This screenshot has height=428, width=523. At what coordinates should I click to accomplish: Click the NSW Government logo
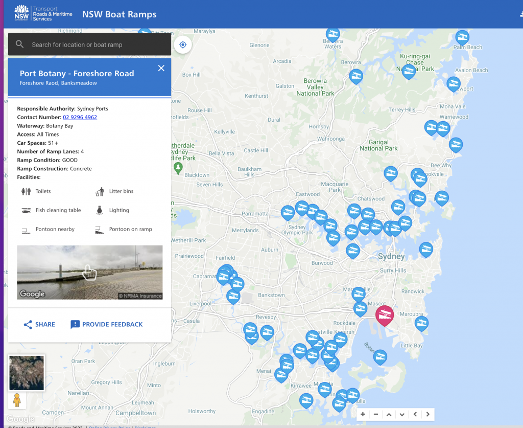[x=21, y=13]
